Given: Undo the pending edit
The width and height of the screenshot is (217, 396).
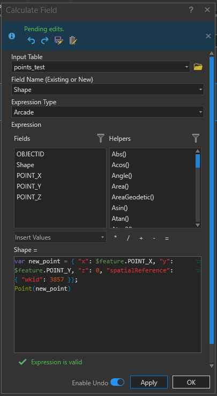Looking at the screenshot, I should (x=31, y=40).
